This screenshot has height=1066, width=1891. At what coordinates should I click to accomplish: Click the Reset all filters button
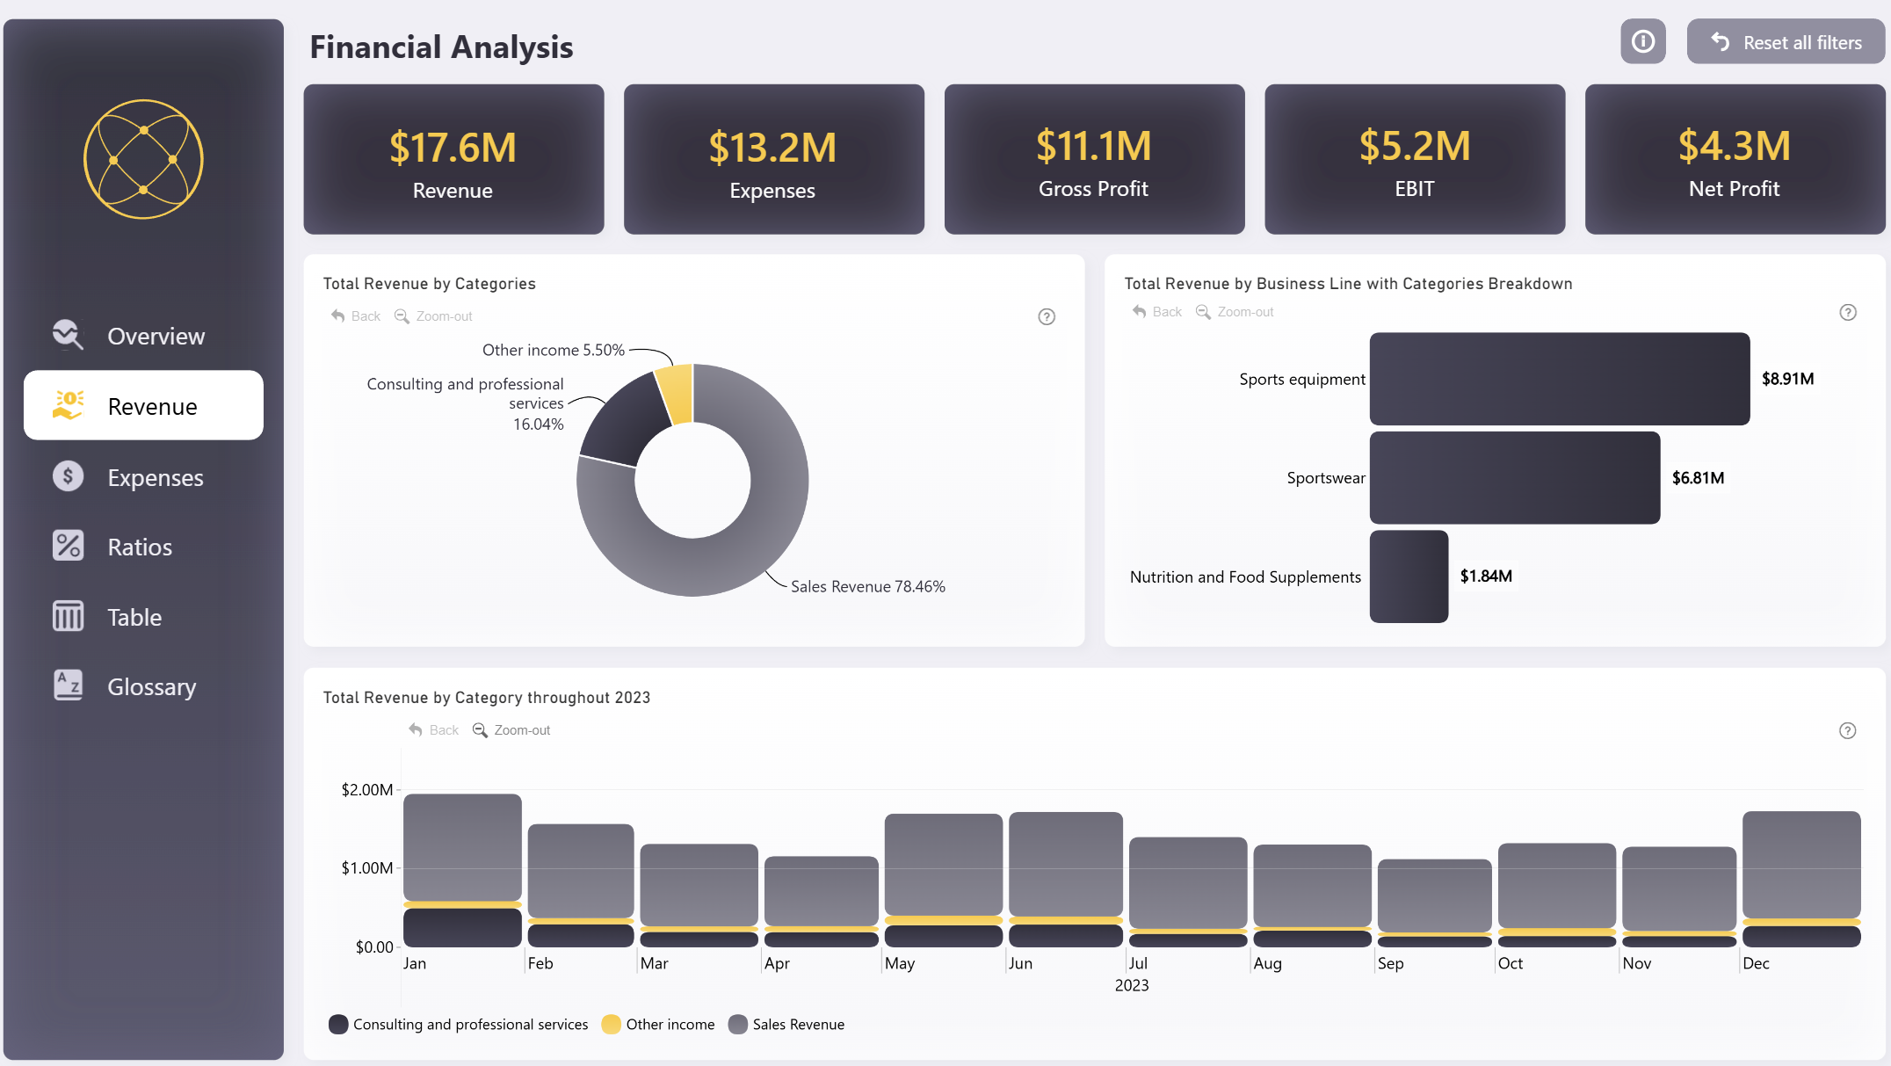[1785, 42]
